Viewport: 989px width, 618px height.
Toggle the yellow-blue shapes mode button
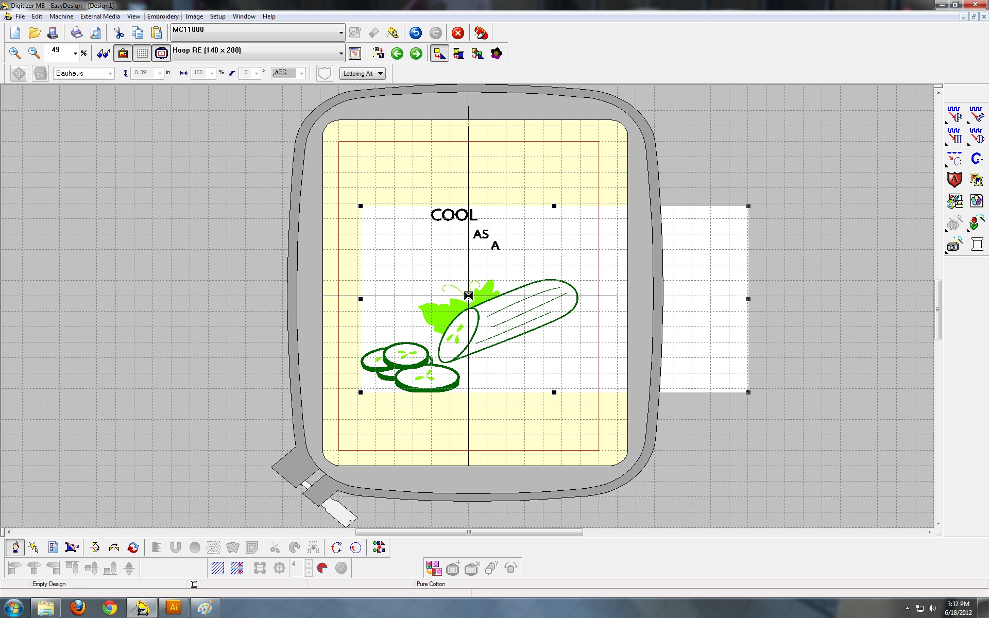tap(439, 54)
